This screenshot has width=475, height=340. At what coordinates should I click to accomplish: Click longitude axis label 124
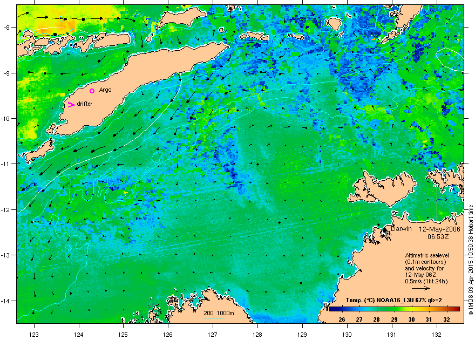[x=79, y=335]
